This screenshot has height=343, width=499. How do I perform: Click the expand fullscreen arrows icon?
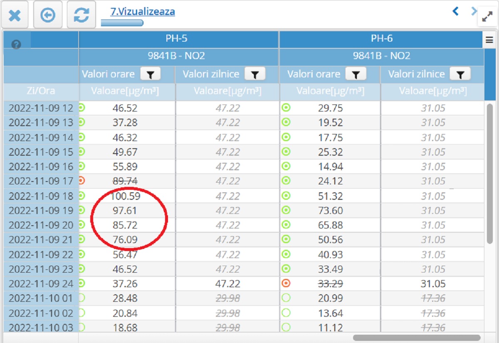(x=487, y=17)
